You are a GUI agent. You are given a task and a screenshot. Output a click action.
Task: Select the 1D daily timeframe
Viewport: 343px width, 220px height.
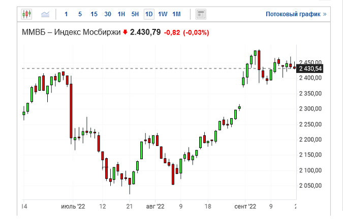pos(149,14)
